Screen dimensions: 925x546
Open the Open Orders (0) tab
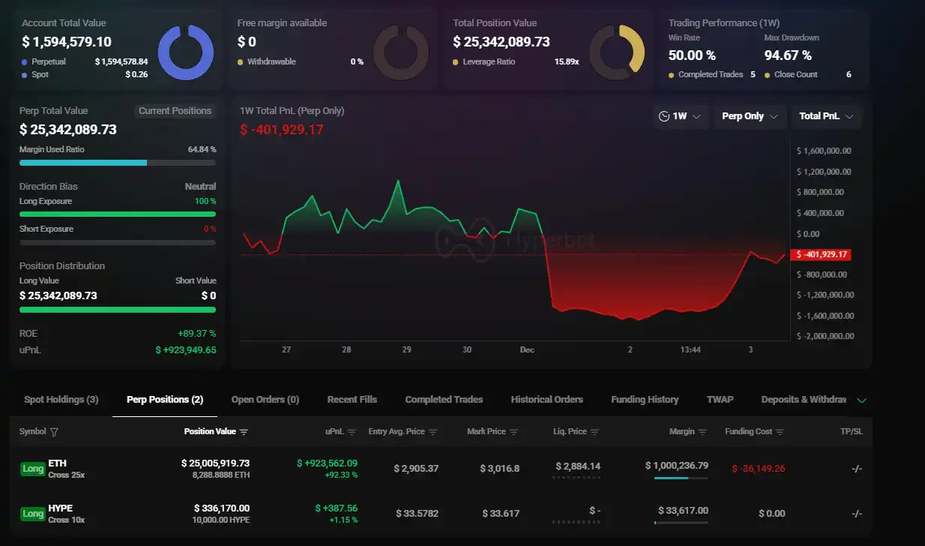[x=265, y=400]
